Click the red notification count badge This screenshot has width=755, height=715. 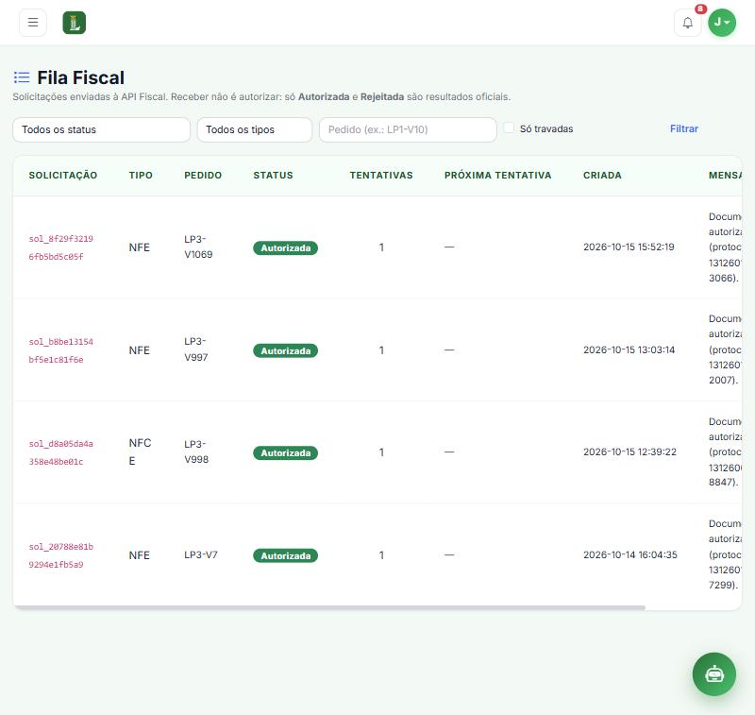pos(700,9)
